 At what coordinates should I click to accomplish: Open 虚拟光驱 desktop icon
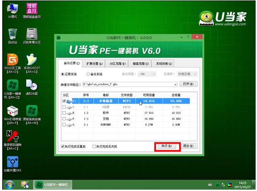click(32, 87)
